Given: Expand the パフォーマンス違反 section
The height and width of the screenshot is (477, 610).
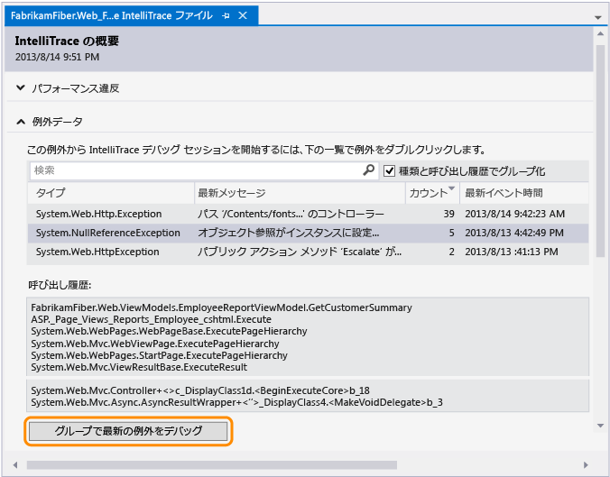Looking at the screenshot, I should [21, 87].
